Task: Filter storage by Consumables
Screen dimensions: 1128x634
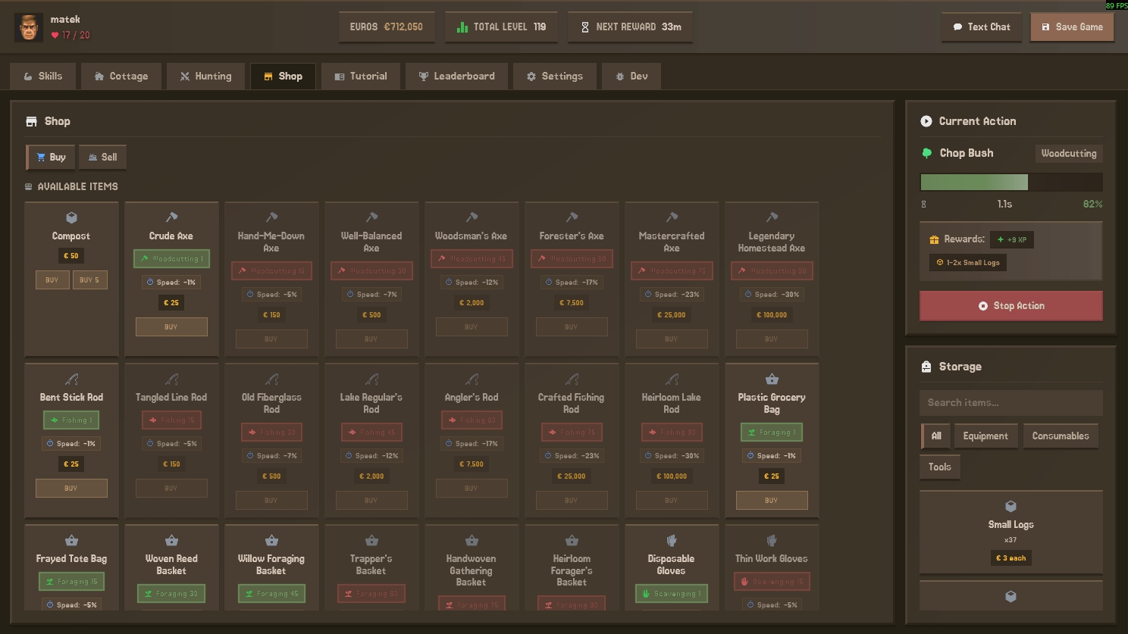Action: pyautogui.click(x=1060, y=436)
